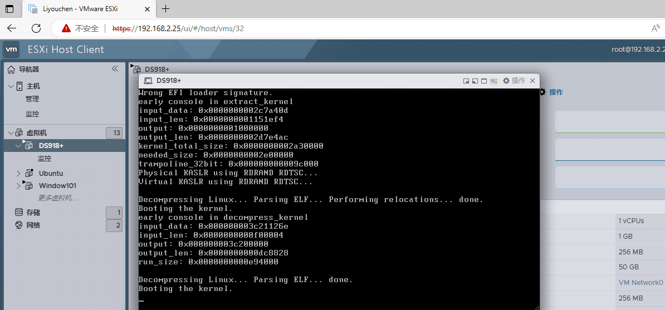Viewport: 665px width, 310px height.
Task: Open a new browser tab
Action: (166, 8)
